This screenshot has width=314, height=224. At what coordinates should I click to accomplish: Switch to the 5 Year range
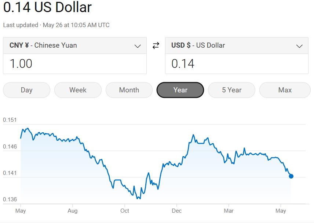(231, 90)
